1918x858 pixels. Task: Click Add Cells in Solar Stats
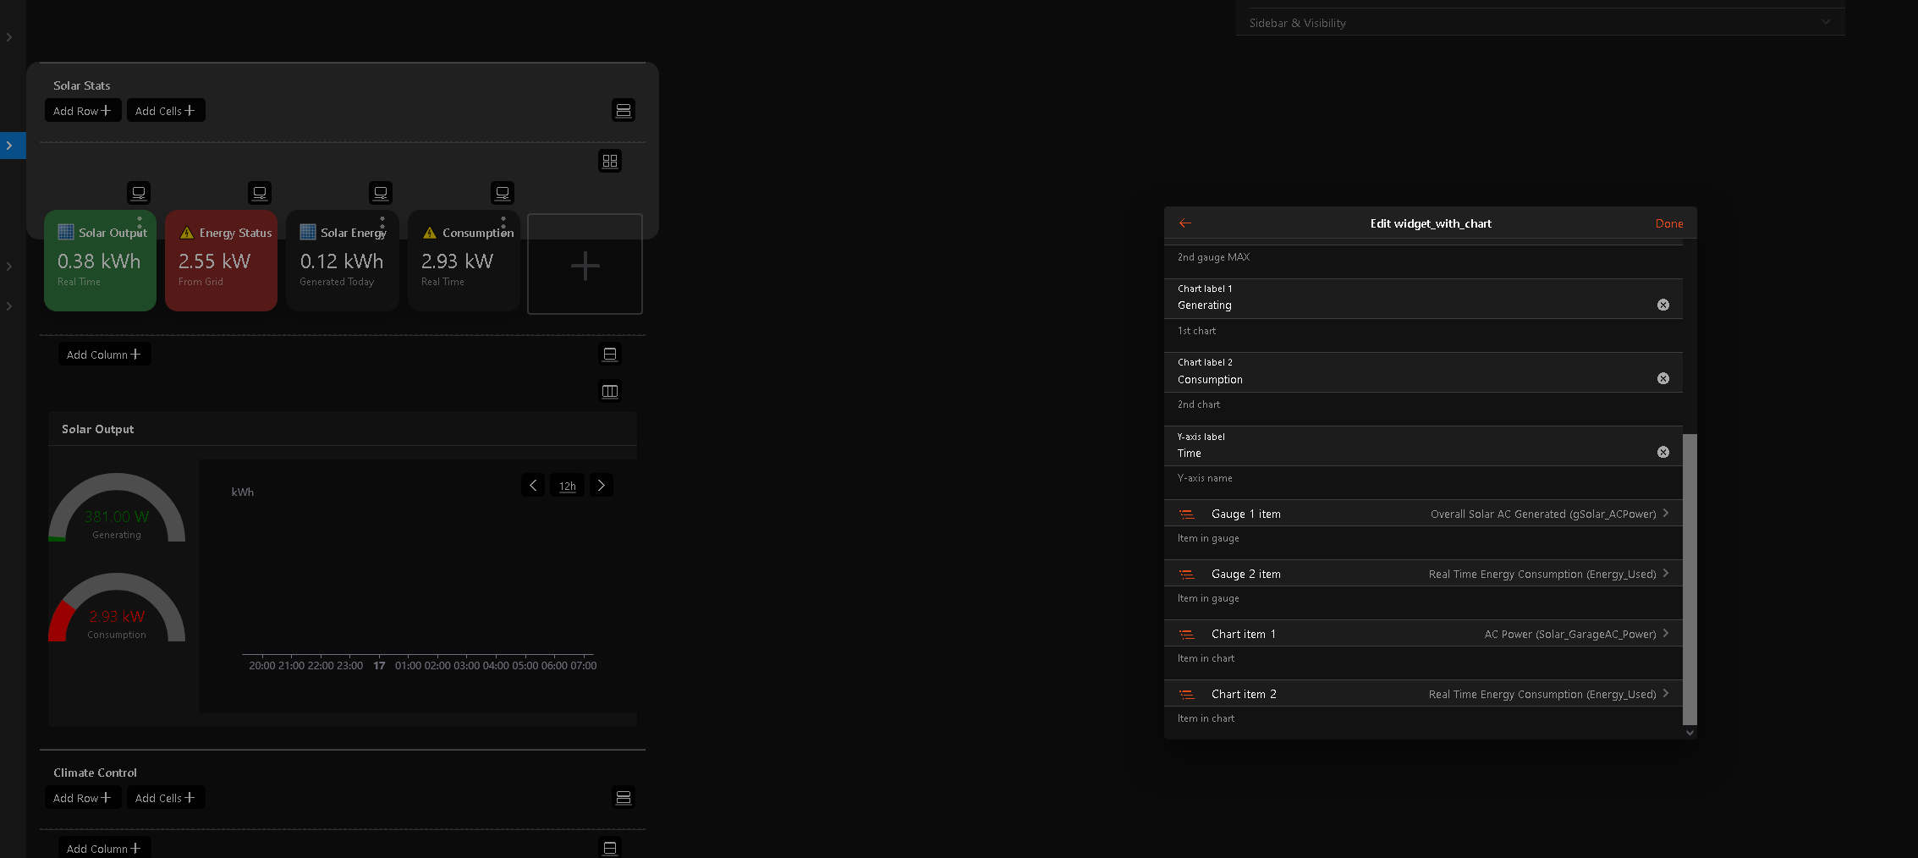(x=165, y=111)
